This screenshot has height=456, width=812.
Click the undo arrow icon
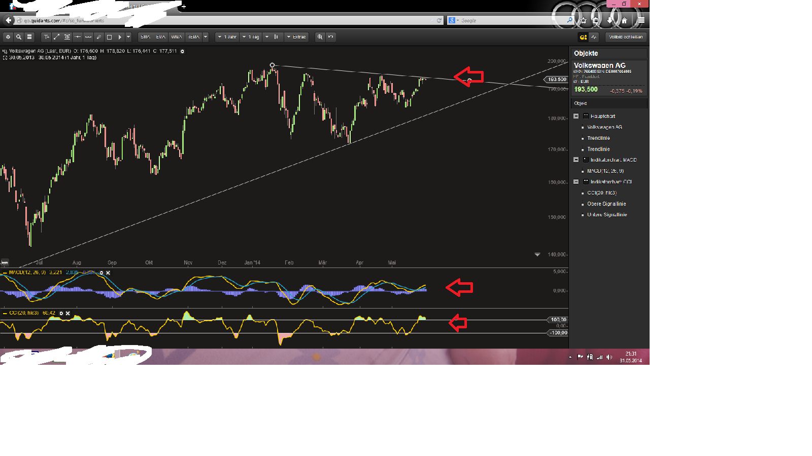coord(330,37)
